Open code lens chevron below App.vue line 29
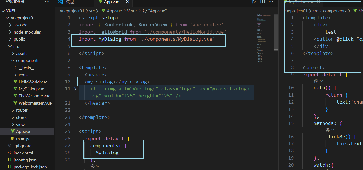Image resolution: width=363 pixels, height=170 pixels. click(98, 166)
